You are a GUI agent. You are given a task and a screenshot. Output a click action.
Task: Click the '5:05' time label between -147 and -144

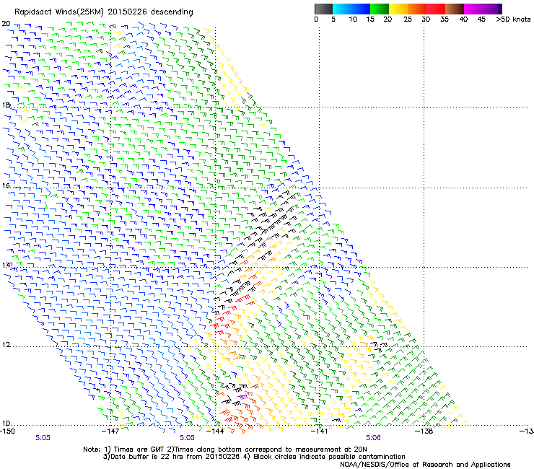(188, 438)
